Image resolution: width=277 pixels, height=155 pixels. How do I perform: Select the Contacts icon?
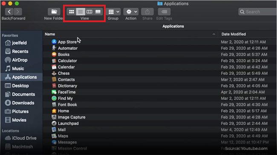pyautogui.click(x=54, y=80)
